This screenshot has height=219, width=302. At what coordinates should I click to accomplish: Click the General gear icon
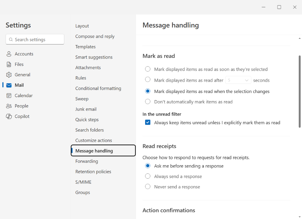click(9, 75)
